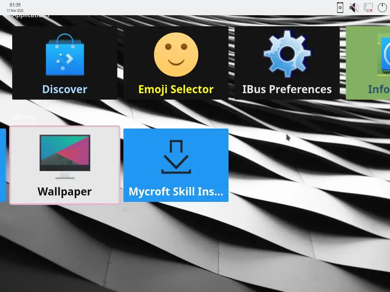Open the green Info tile
Viewport: 390px width, 292px height.
[x=368, y=63]
